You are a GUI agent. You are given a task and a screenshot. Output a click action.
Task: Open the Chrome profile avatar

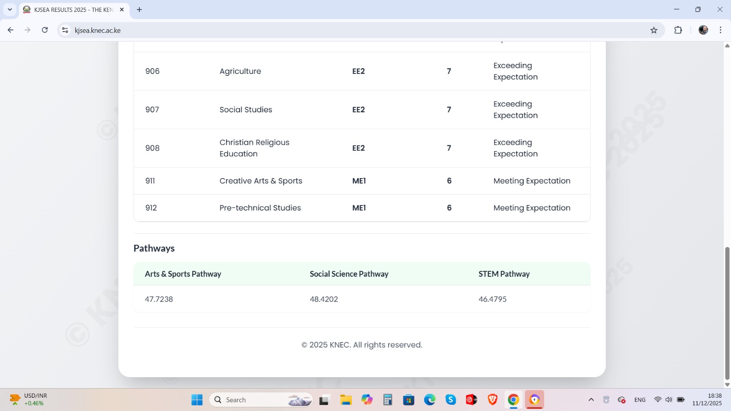[x=703, y=30]
